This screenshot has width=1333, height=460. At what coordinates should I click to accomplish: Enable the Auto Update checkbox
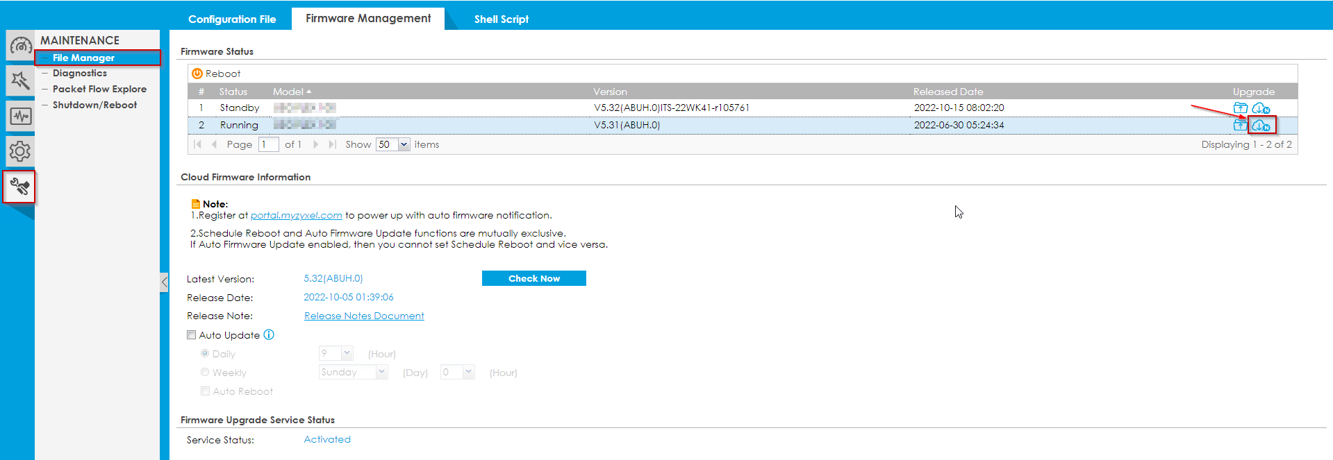coord(192,335)
